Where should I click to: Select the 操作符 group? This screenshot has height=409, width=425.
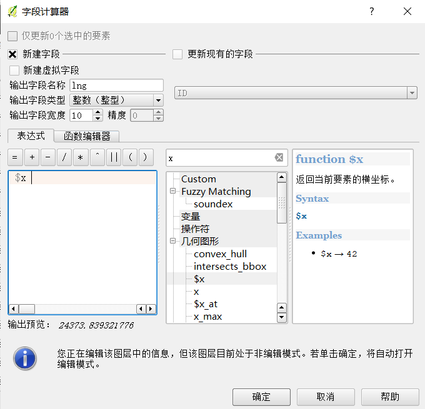tap(195, 229)
